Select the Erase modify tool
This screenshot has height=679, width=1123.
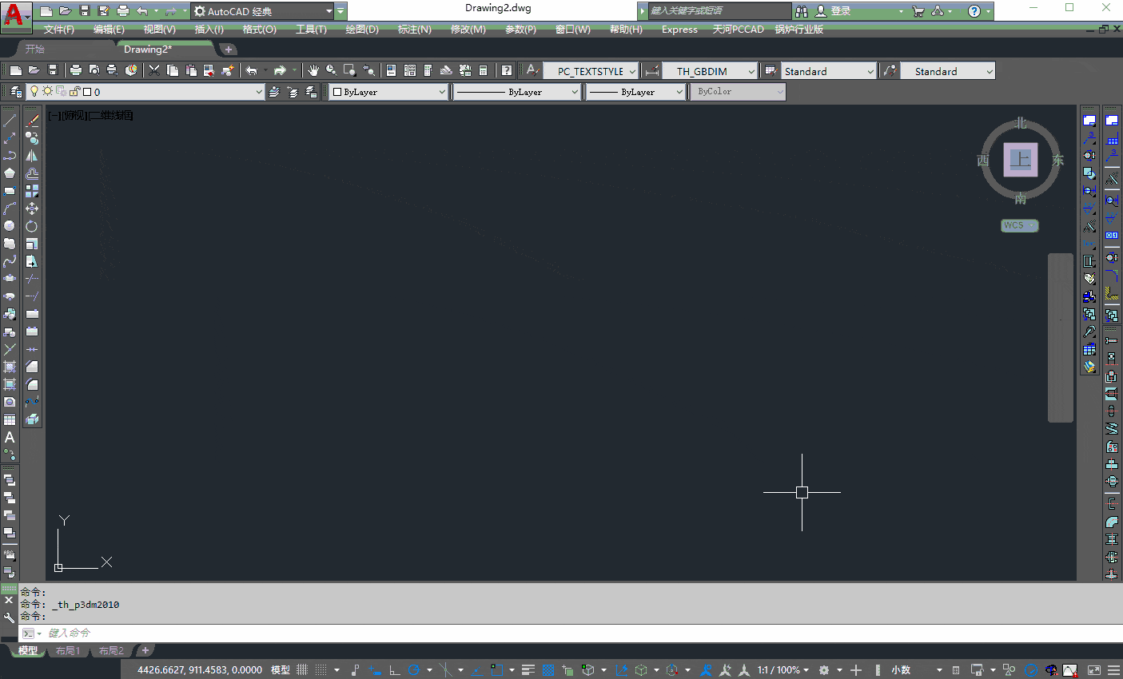tap(32, 121)
